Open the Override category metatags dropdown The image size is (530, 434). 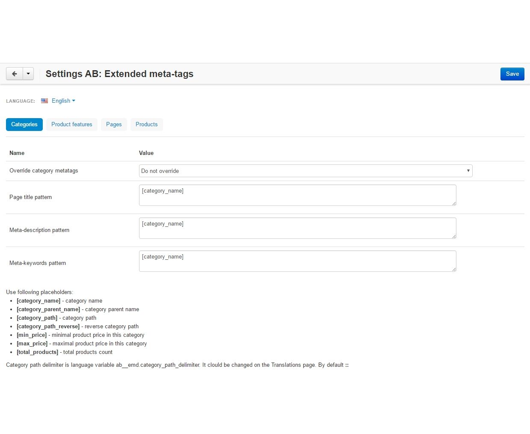click(x=305, y=171)
